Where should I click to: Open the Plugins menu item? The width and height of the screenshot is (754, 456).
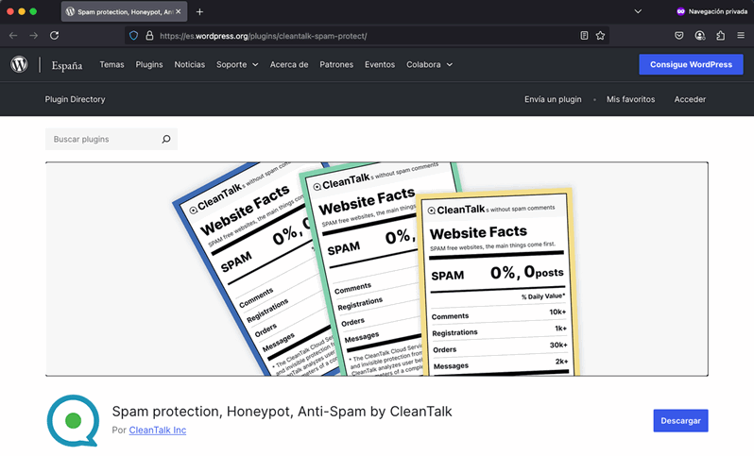click(149, 64)
